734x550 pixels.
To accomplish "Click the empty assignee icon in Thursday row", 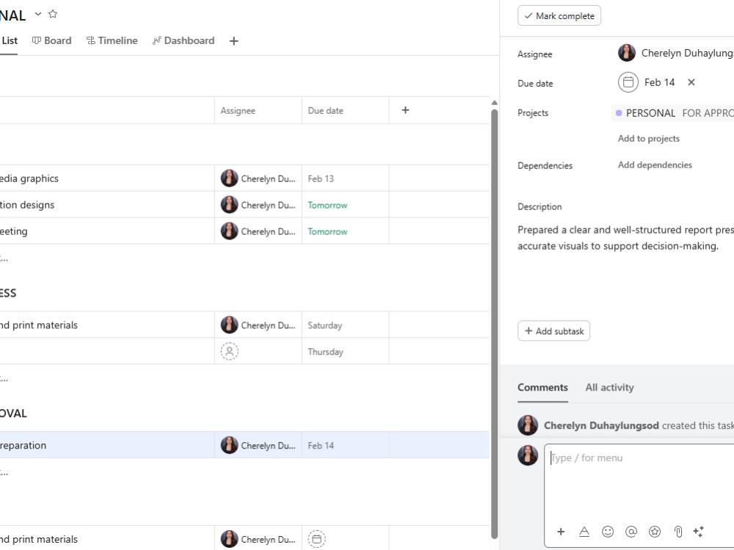I will [229, 351].
